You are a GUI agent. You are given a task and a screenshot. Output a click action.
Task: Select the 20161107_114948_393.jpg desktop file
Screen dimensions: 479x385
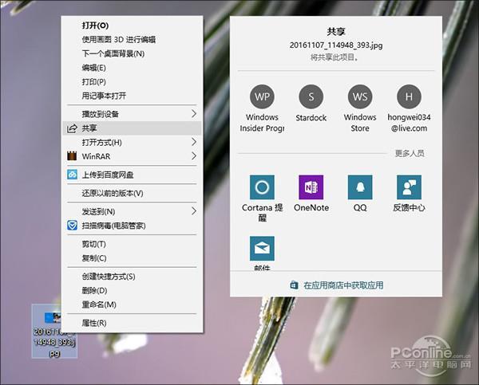tap(54, 332)
